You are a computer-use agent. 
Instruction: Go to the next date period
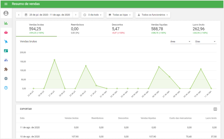(x=76, y=15)
